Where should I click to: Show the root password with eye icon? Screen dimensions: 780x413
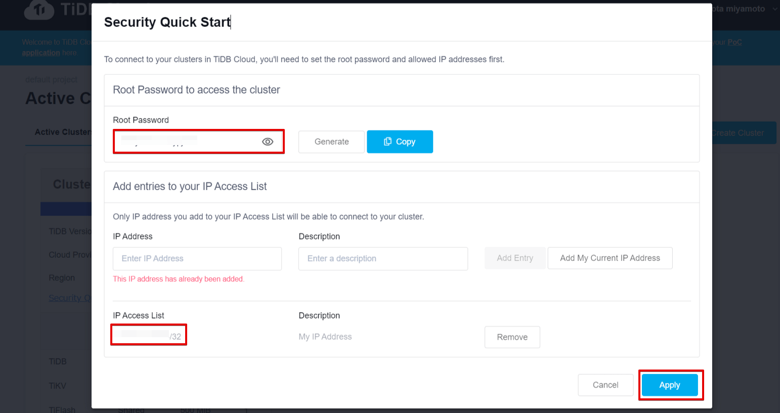click(x=268, y=142)
